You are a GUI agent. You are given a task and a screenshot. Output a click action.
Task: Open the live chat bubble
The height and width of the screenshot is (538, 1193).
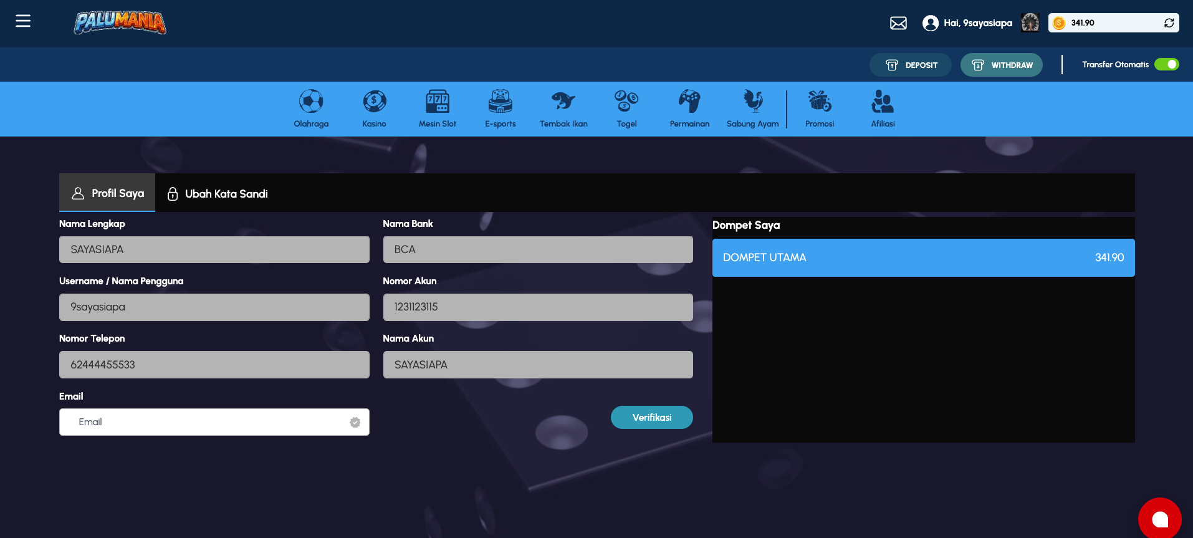point(1159,519)
